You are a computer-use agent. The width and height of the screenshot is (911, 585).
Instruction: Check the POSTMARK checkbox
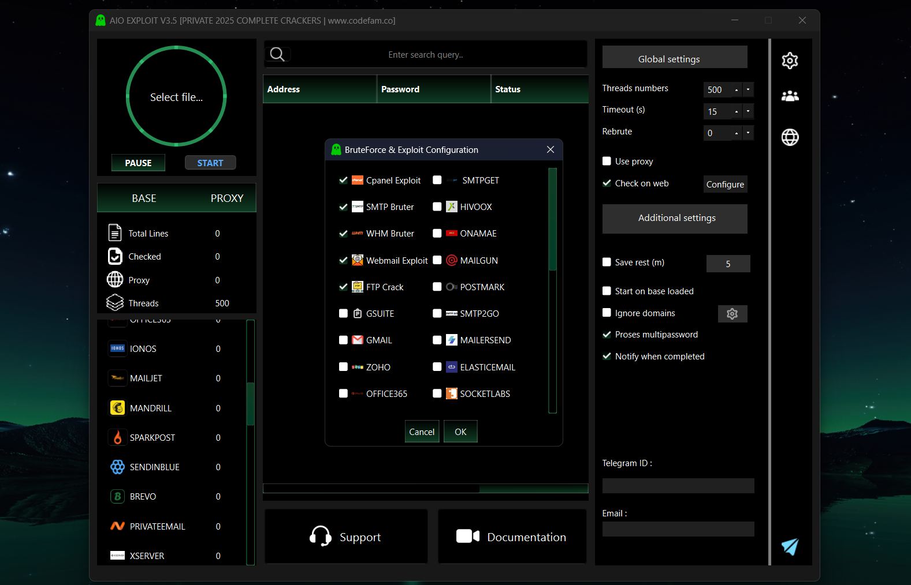pyautogui.click(x=437, y=287)
